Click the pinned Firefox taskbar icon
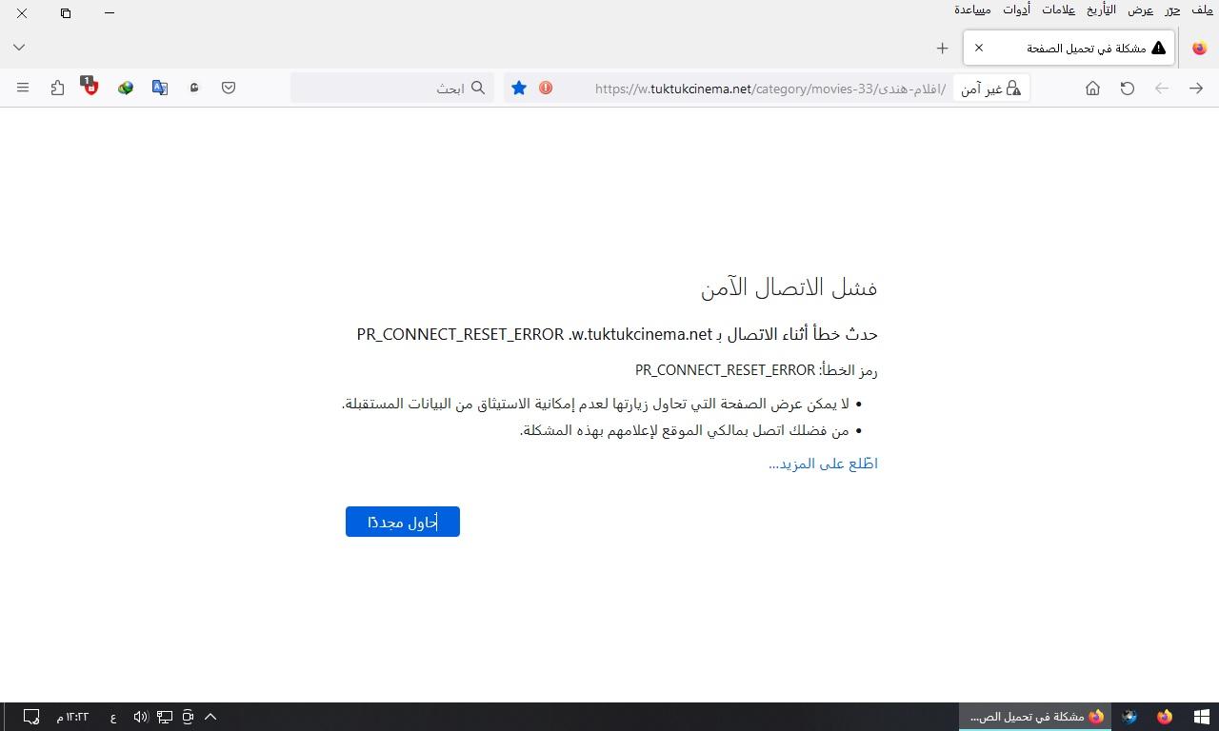 1165,717
